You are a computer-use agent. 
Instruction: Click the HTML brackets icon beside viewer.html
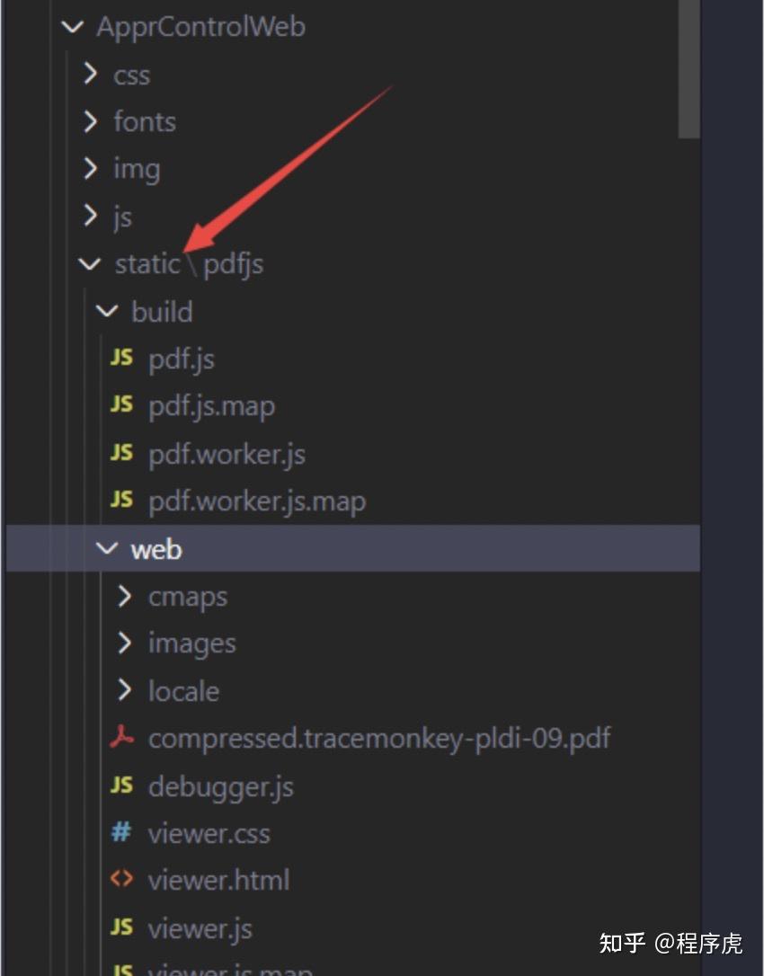[x=121, y=879]
